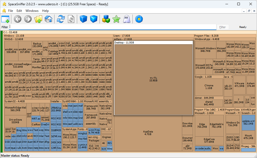
Task: Toggle the ghost free-space display icon
Action: pos(127,19)
